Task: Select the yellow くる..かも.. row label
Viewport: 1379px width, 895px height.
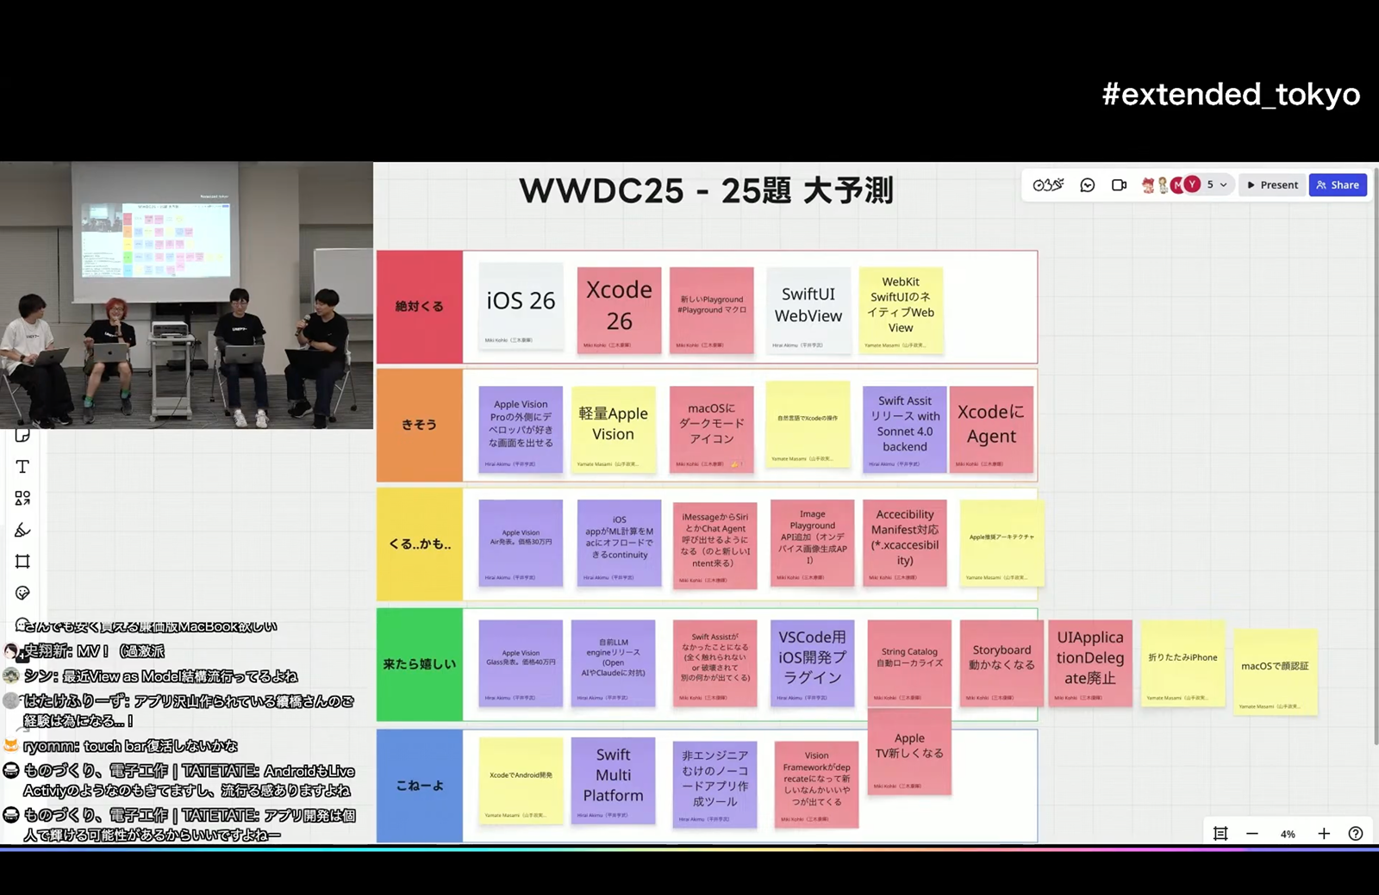Action: pyautogui.click(x=420, y=544)
